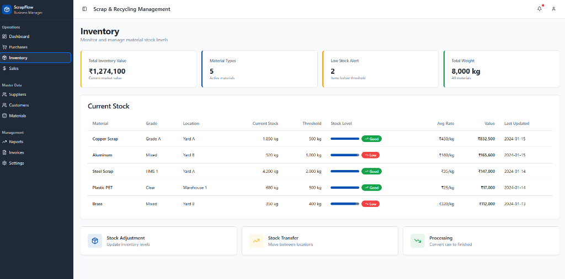This screenshot has width=565, height=279.
Task: Click the Material Types card
Action: tap(259, 69)
